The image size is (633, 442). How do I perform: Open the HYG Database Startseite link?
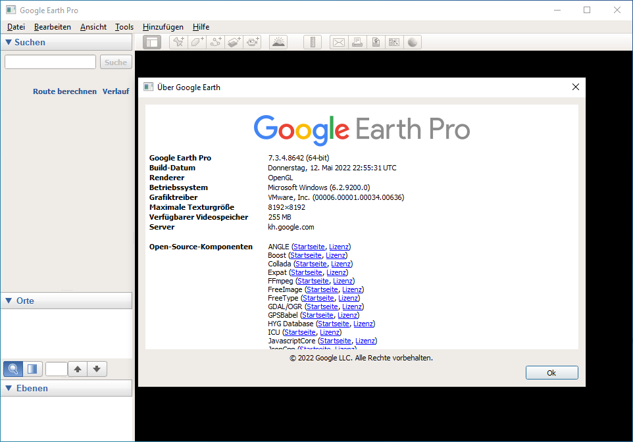point(334,324)
